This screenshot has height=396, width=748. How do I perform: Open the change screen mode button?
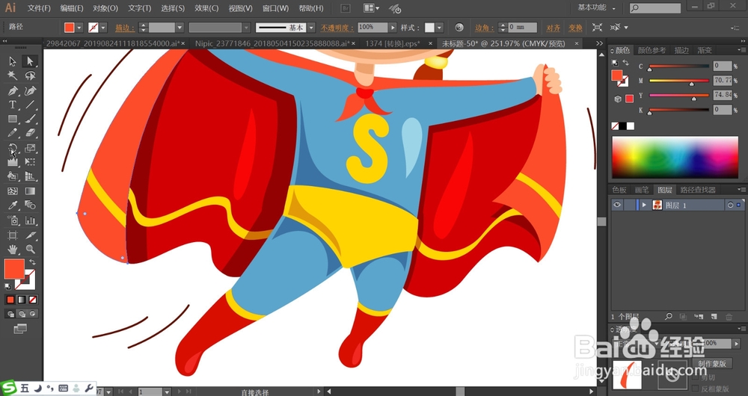coord(20,328)
